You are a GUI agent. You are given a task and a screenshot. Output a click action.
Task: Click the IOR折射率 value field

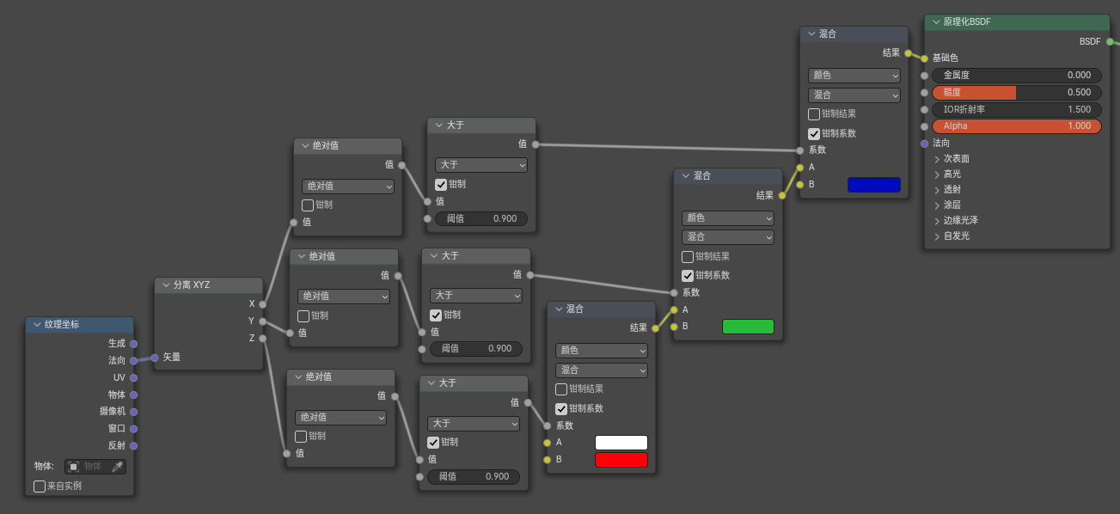[x=1016, y=109]
